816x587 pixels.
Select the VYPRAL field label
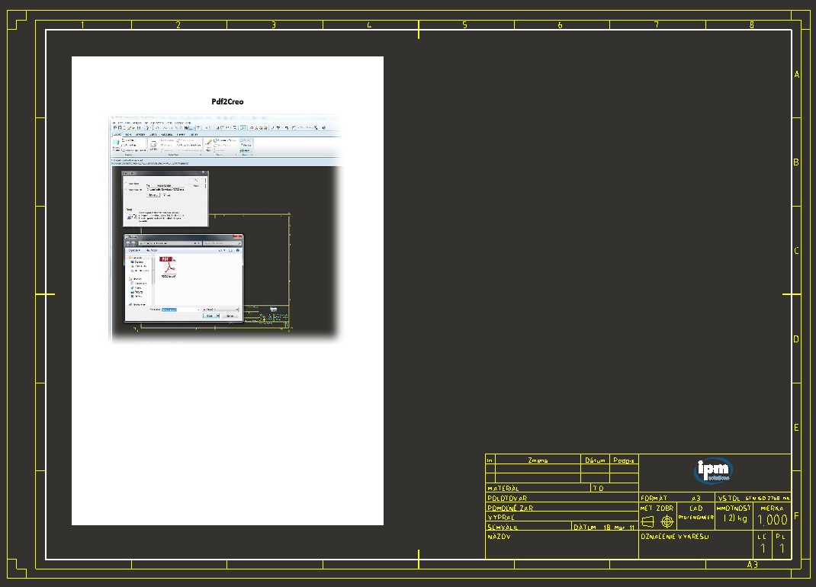[x=500, y=518]
